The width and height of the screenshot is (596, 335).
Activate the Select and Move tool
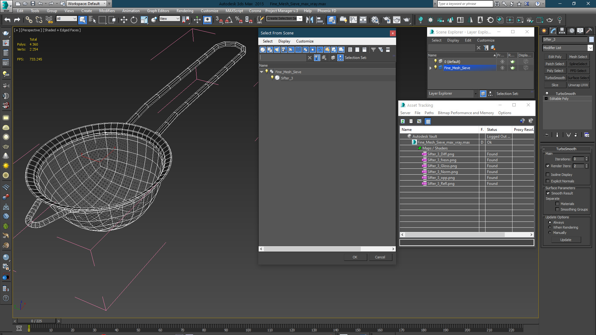click(124, 20)
